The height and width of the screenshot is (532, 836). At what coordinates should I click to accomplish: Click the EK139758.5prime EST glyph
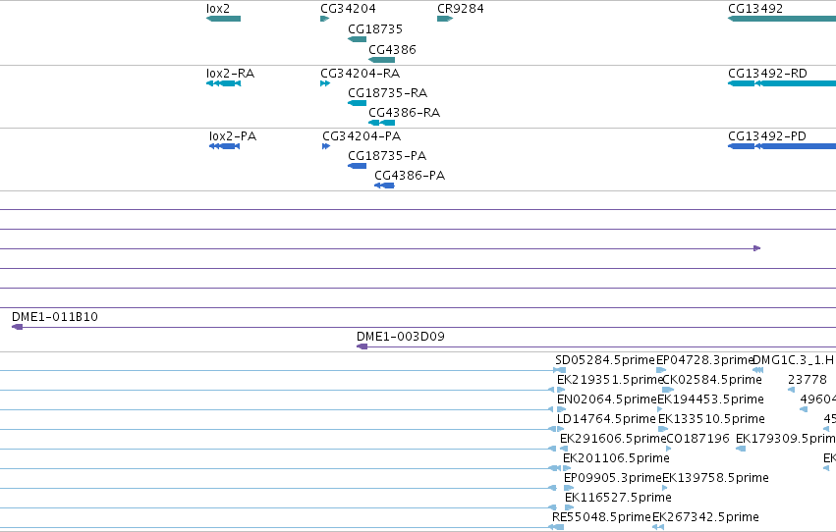[664, 488]
